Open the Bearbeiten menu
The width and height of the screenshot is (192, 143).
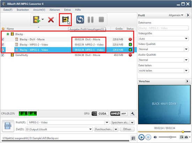coord(23,10)
